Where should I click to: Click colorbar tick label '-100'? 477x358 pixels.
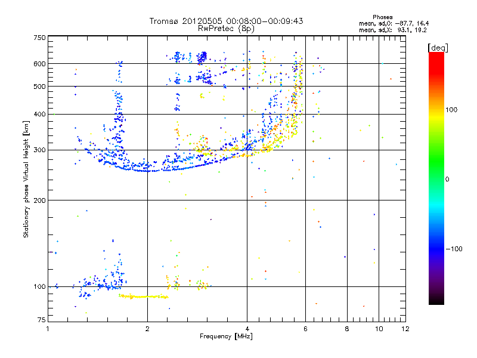click(454, 249)
